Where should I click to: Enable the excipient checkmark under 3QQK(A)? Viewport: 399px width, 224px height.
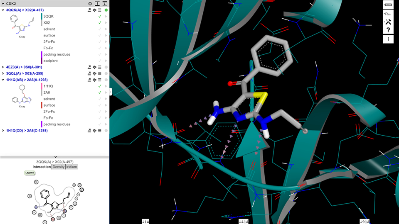point(100,61)
